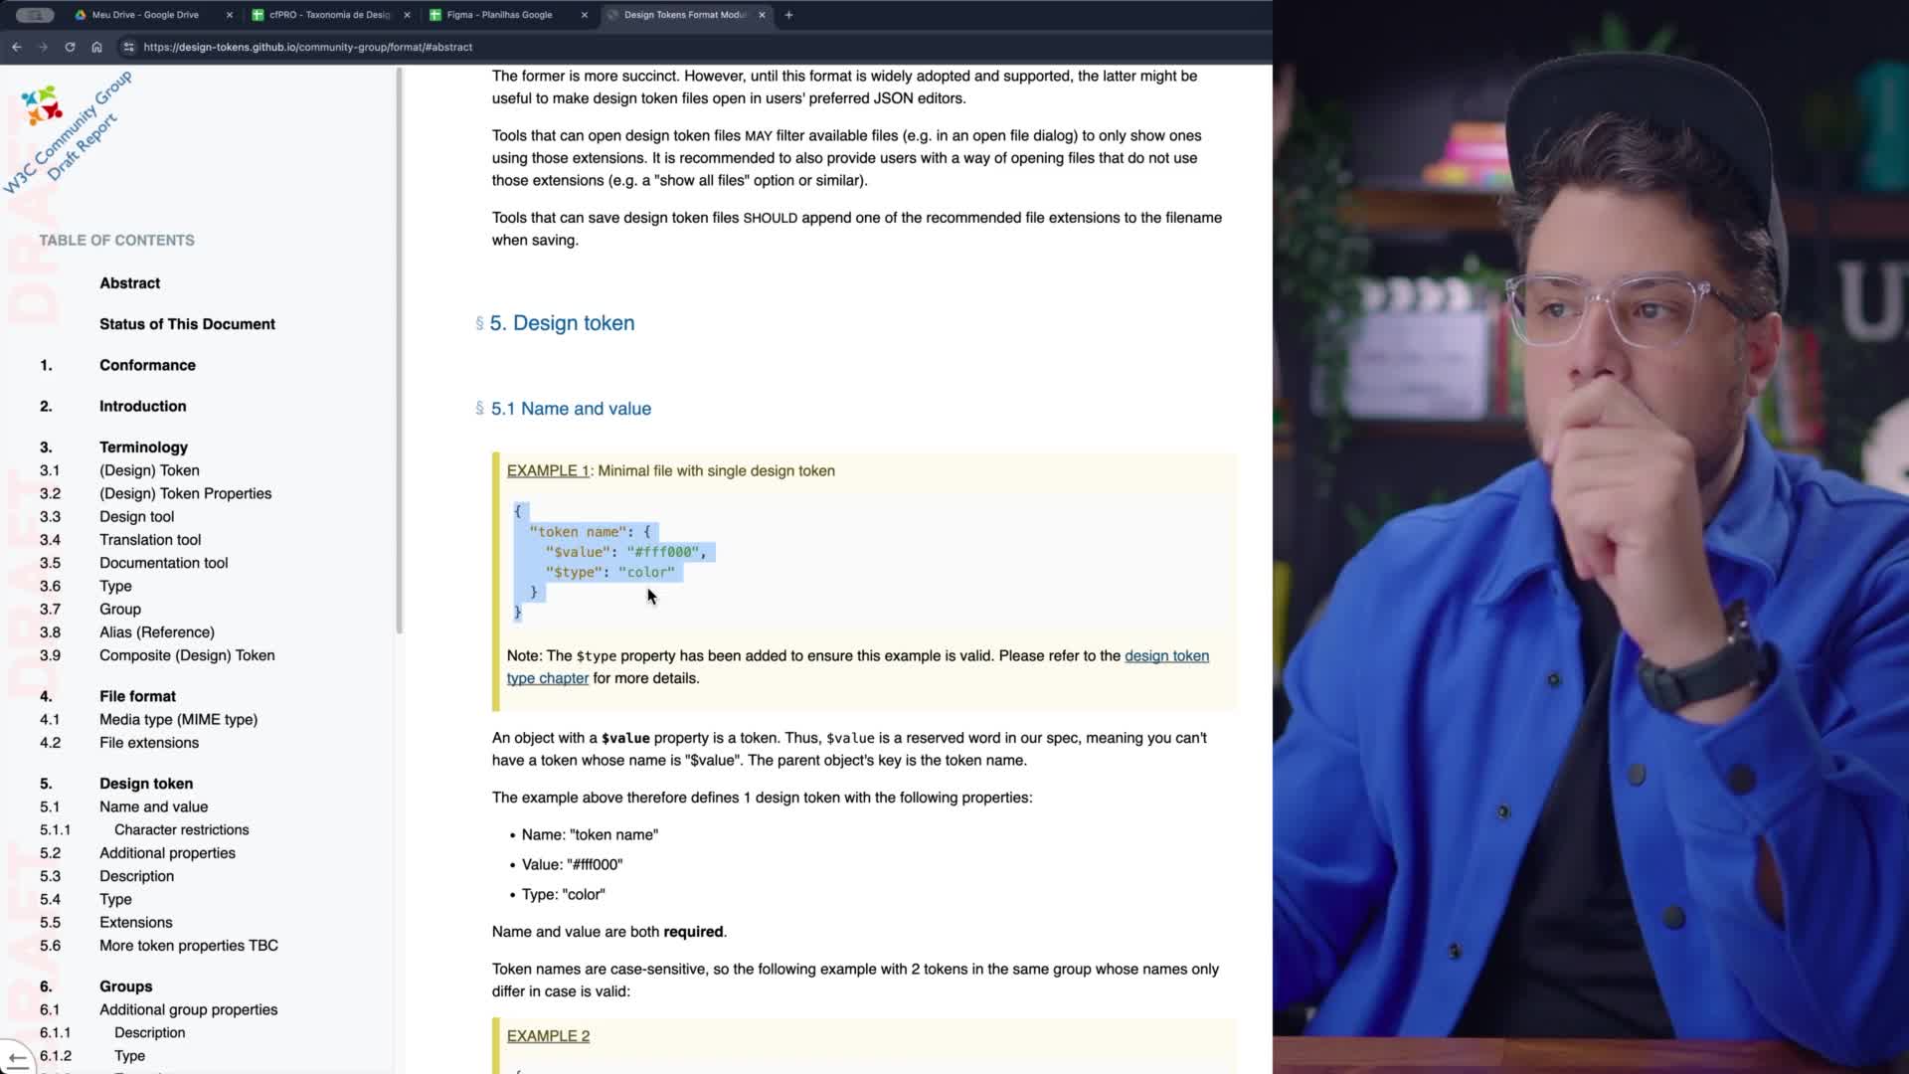This screenshot has width=1909, height=1074.
Task: Jump to 5.5 Extensions
Action: pos(135,923)
